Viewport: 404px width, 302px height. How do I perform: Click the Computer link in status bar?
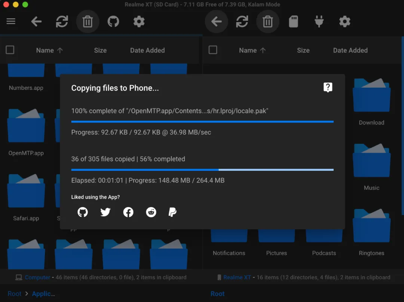click(38, 277)
